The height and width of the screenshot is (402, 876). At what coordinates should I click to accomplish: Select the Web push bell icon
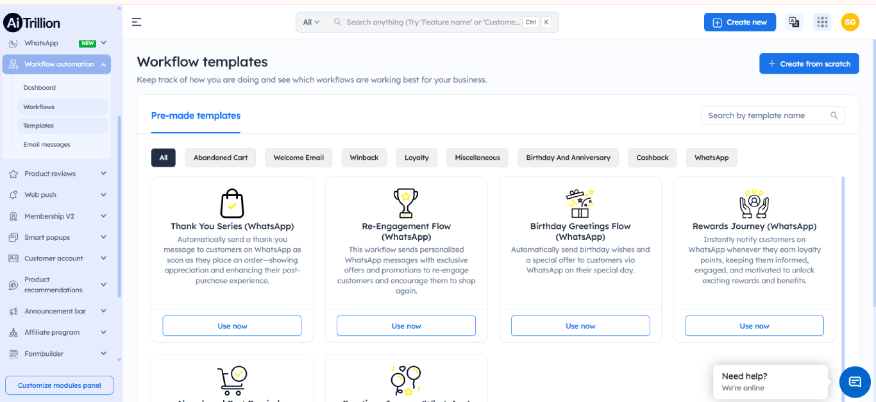13,194
